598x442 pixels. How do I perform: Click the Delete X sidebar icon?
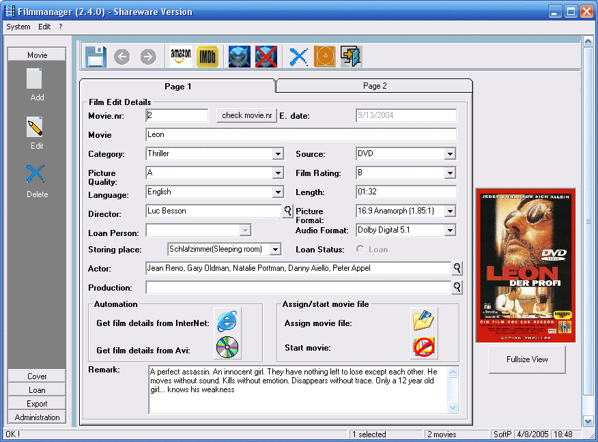(x=35, y=174)
